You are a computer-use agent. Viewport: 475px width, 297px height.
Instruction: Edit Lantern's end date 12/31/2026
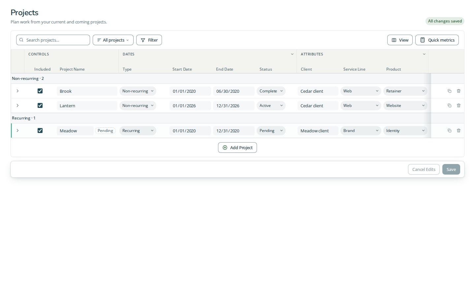tap(234, 106)
